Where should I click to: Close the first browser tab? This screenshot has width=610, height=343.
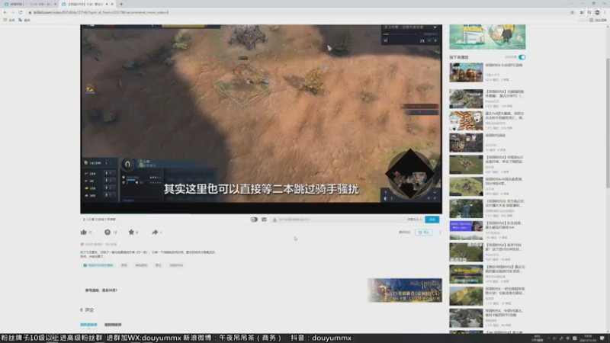click(55, 4)
